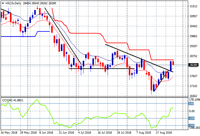Select the horizontal black support line near 28070

(x=102, y=69)
